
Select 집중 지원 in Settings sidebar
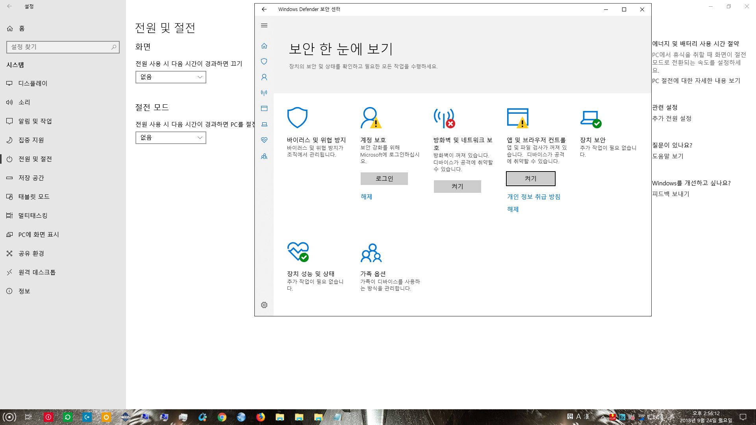(x=63, y=140)
